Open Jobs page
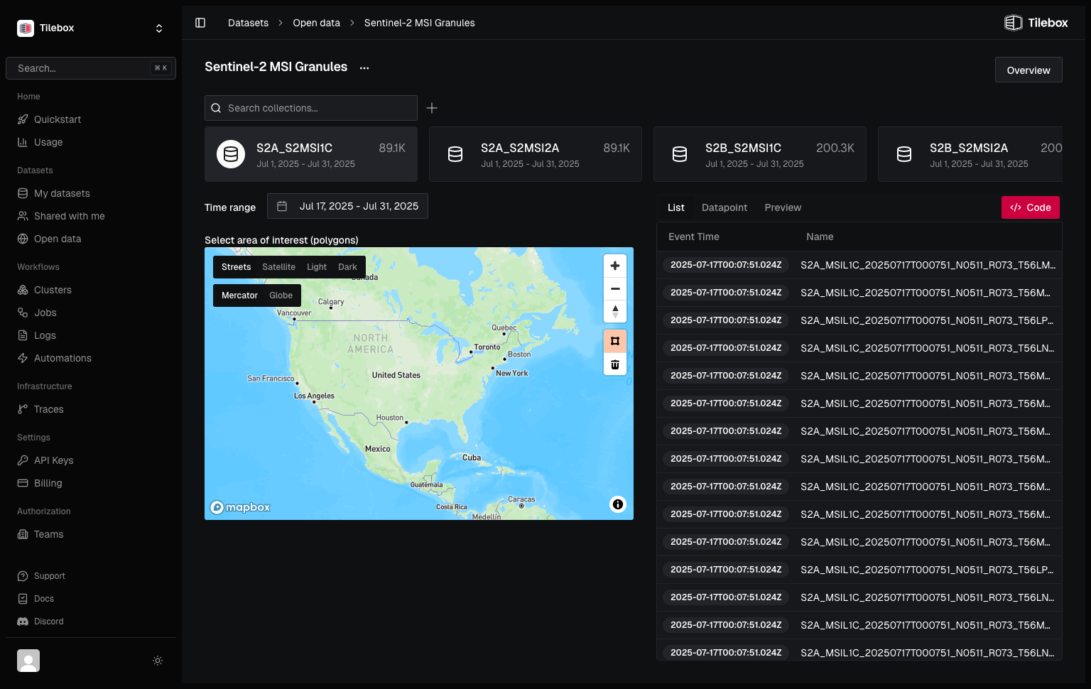This screenshot has height=689, width=1091. tap(91, 313)
